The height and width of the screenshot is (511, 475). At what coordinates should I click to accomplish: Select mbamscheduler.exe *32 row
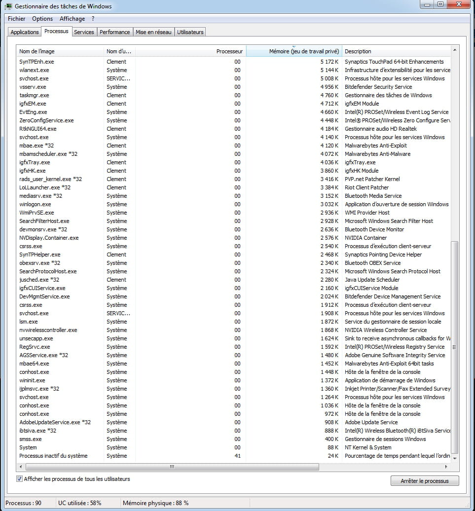point(233,154)
